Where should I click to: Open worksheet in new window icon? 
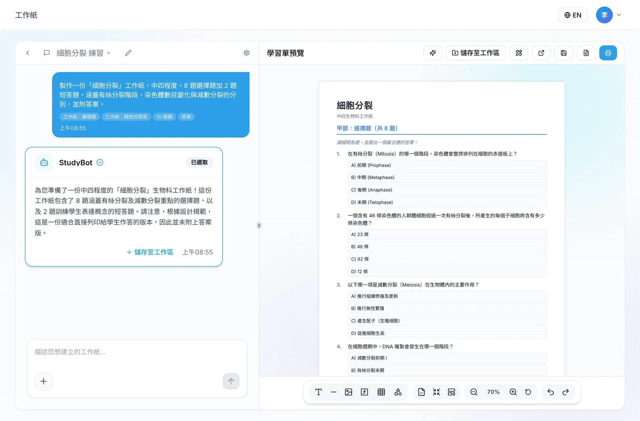541,53
